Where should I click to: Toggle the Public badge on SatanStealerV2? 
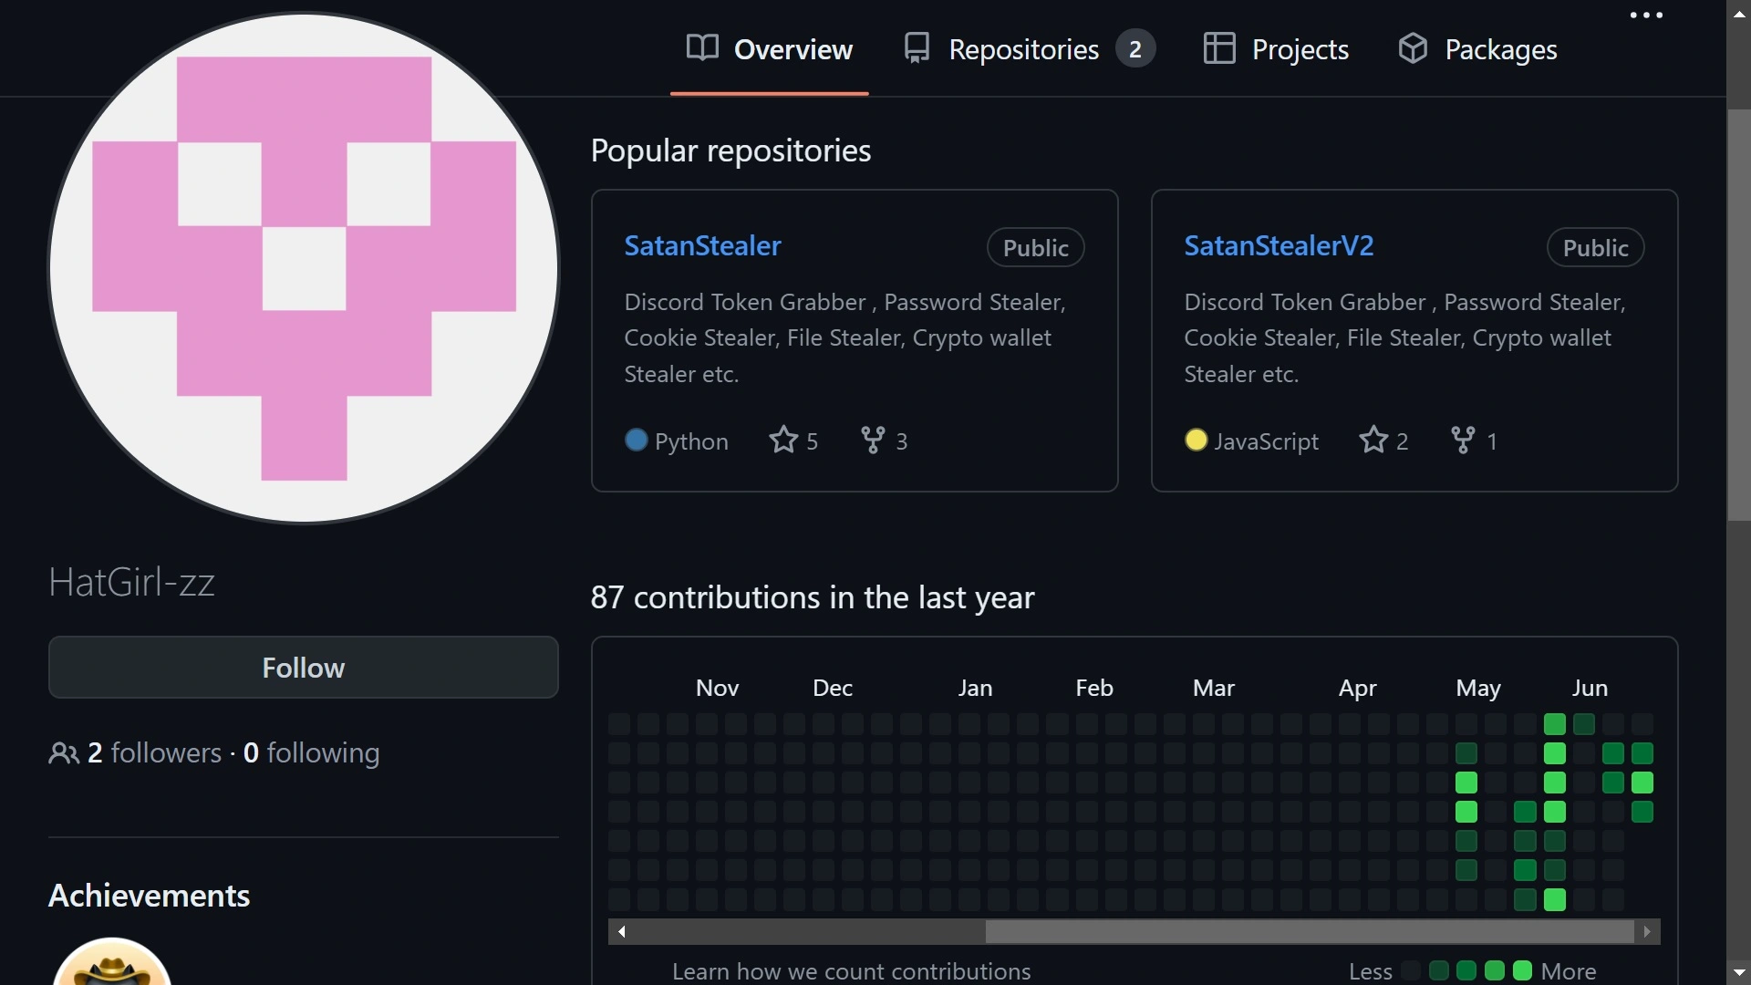(x=1595, y=248)
